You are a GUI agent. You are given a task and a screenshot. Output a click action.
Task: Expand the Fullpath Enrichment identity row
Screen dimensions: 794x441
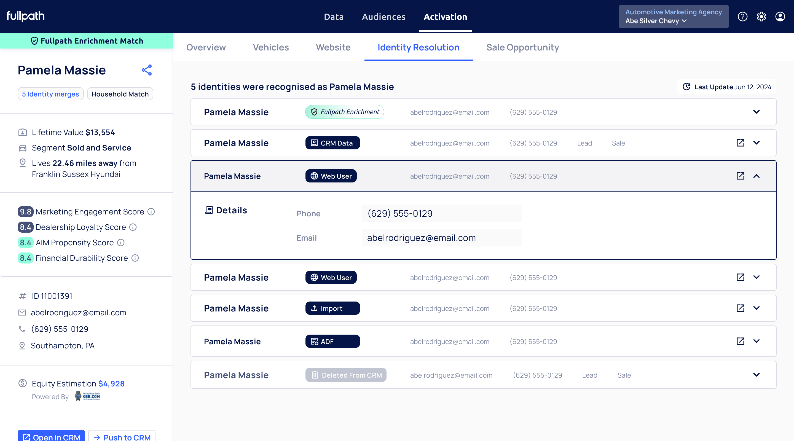click(x=756, y=112)
